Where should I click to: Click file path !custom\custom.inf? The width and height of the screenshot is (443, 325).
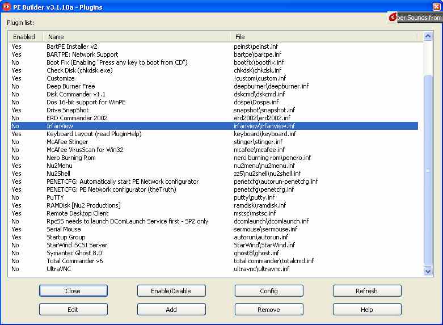(260, 78)
